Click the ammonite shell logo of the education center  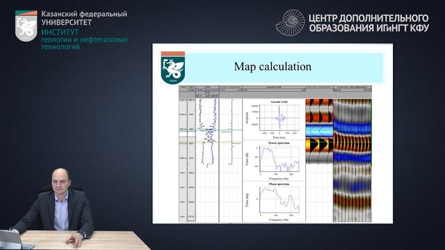click(x=290, y=23)
